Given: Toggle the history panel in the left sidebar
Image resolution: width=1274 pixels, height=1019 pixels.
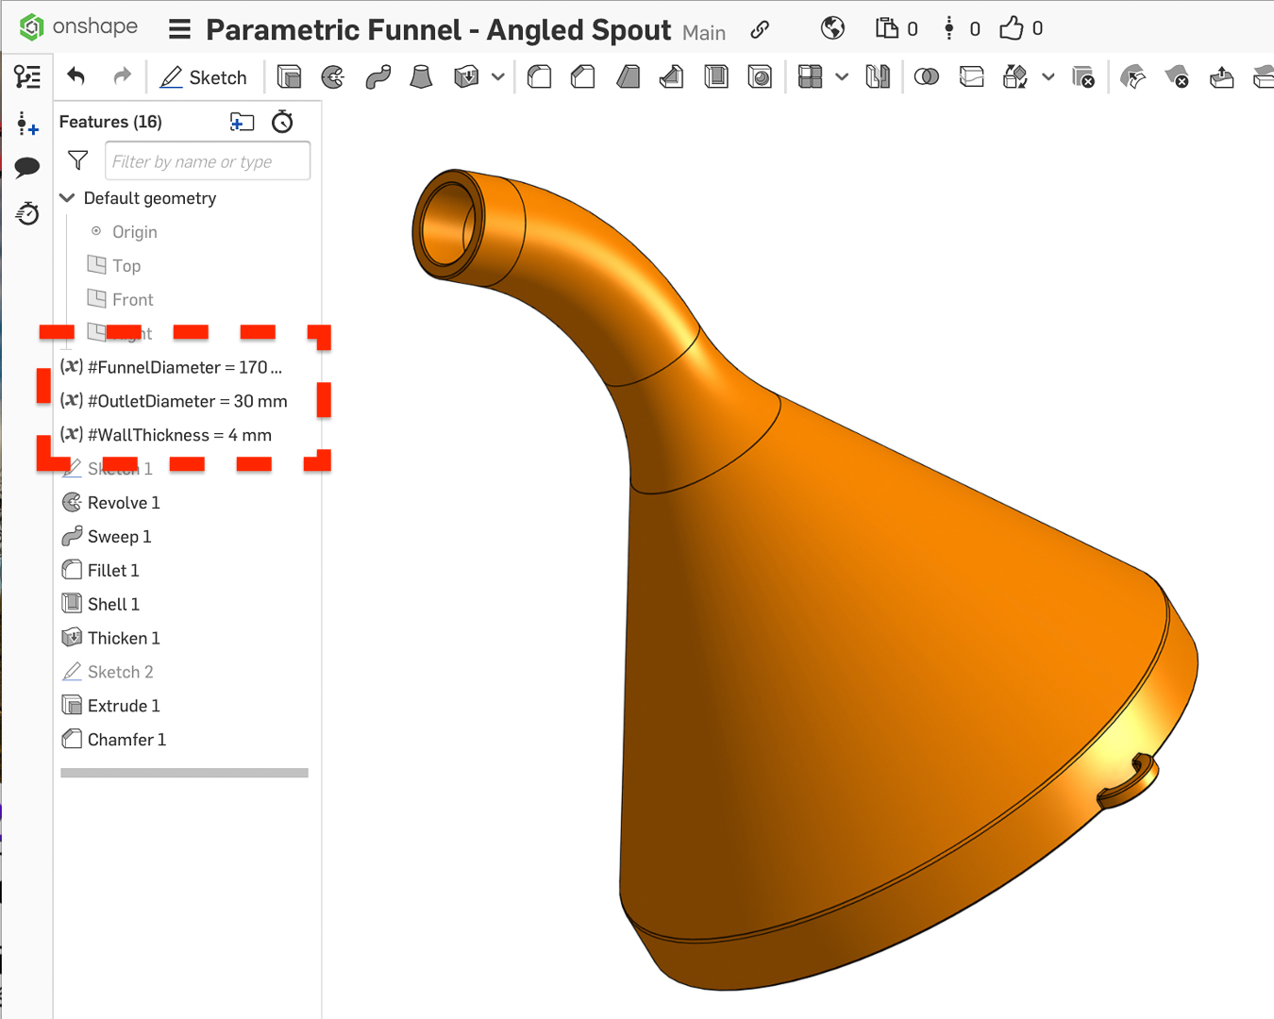Looking at the screenshot, I should point(27,214).
